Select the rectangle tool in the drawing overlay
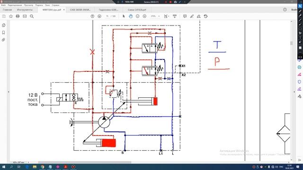303x170 pixels. [300, 29]
